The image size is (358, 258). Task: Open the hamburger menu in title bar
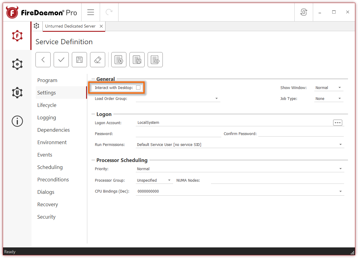coord(91,12)
